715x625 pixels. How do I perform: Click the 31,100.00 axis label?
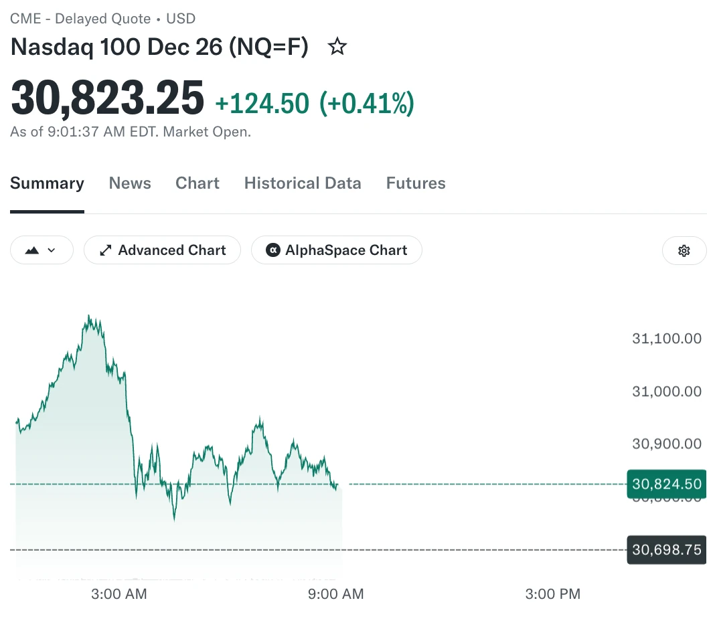coord(667,338)
